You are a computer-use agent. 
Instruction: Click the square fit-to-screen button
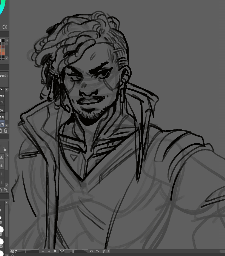[x=55, y=251]
